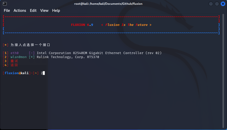Close the terminal window with blue X
This screenshot has width=227, height=130.
223,4
